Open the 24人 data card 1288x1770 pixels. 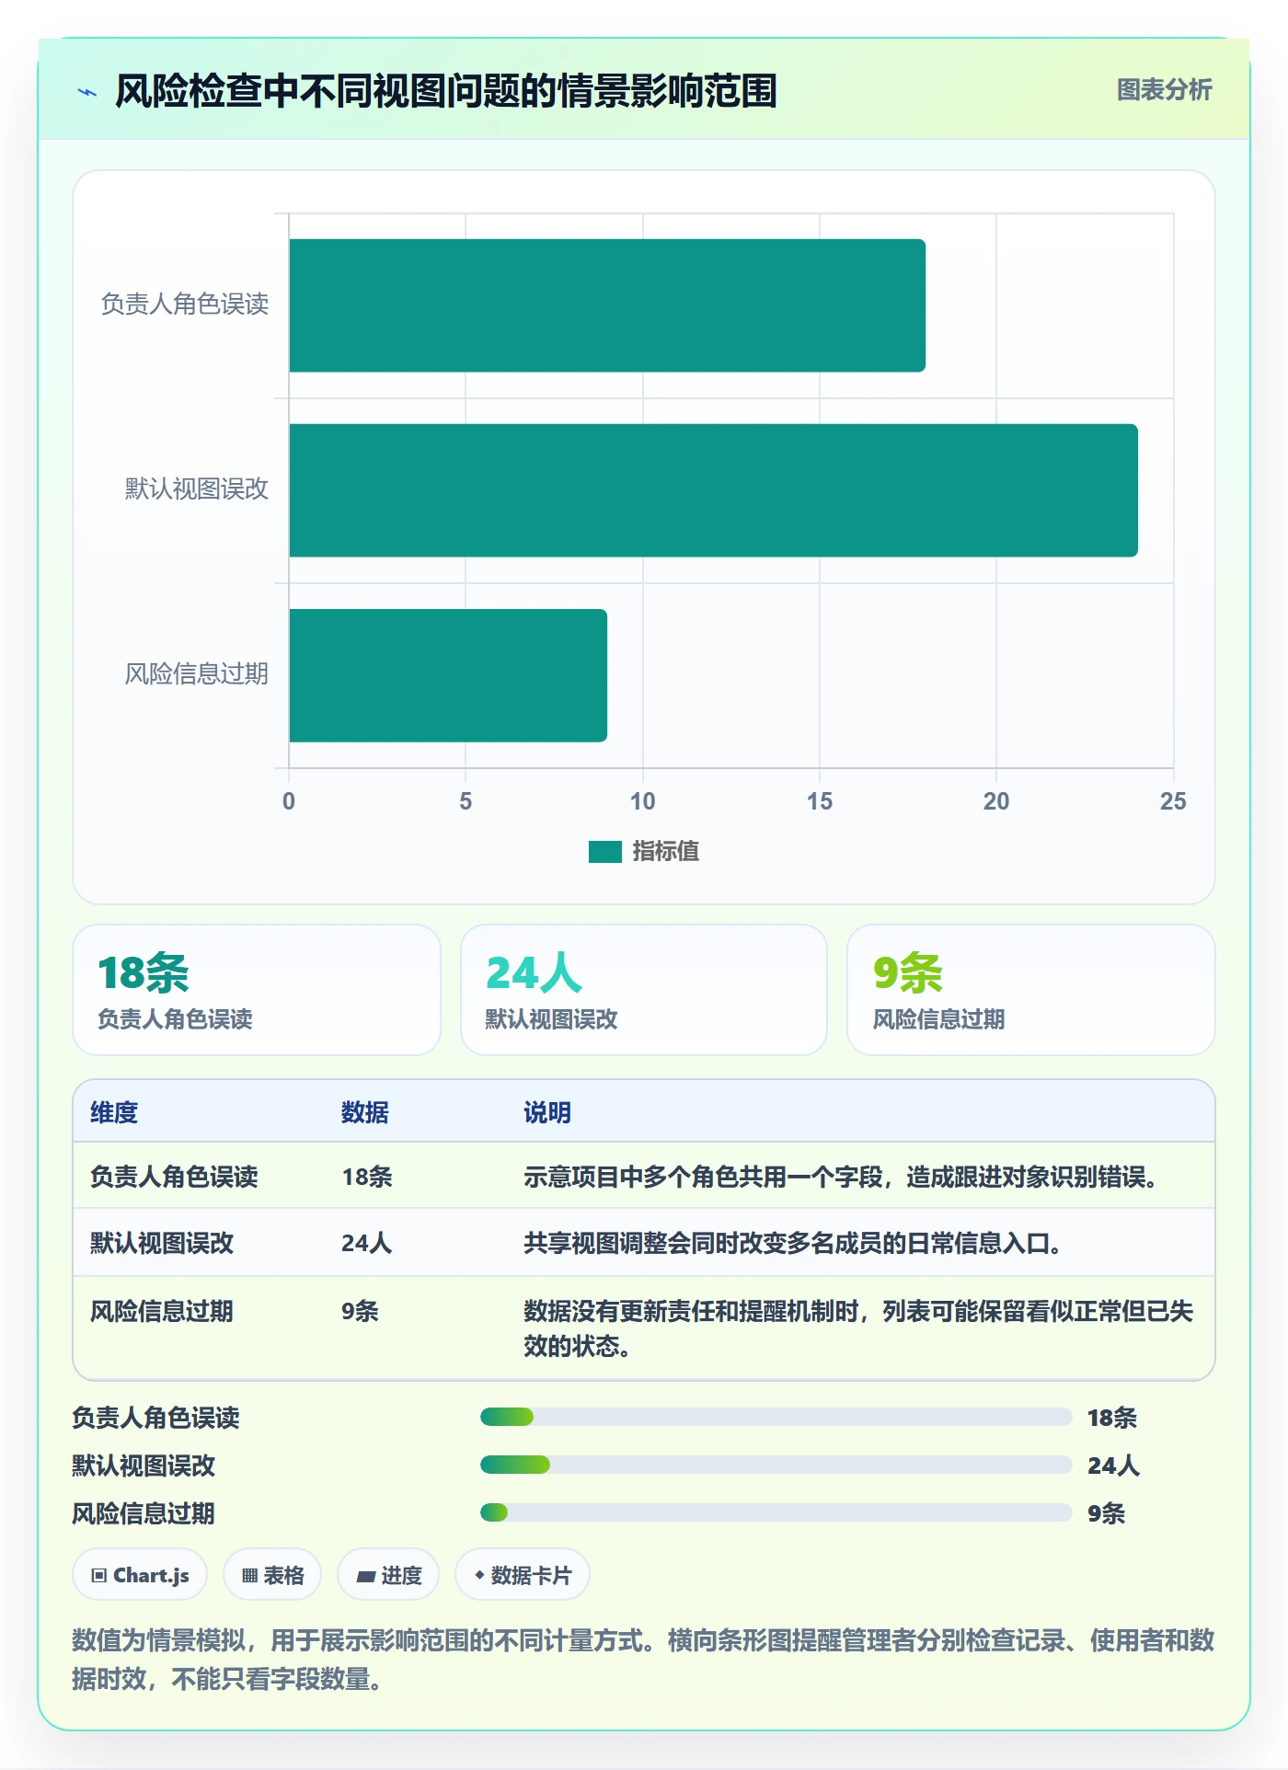tap(644, 990)
